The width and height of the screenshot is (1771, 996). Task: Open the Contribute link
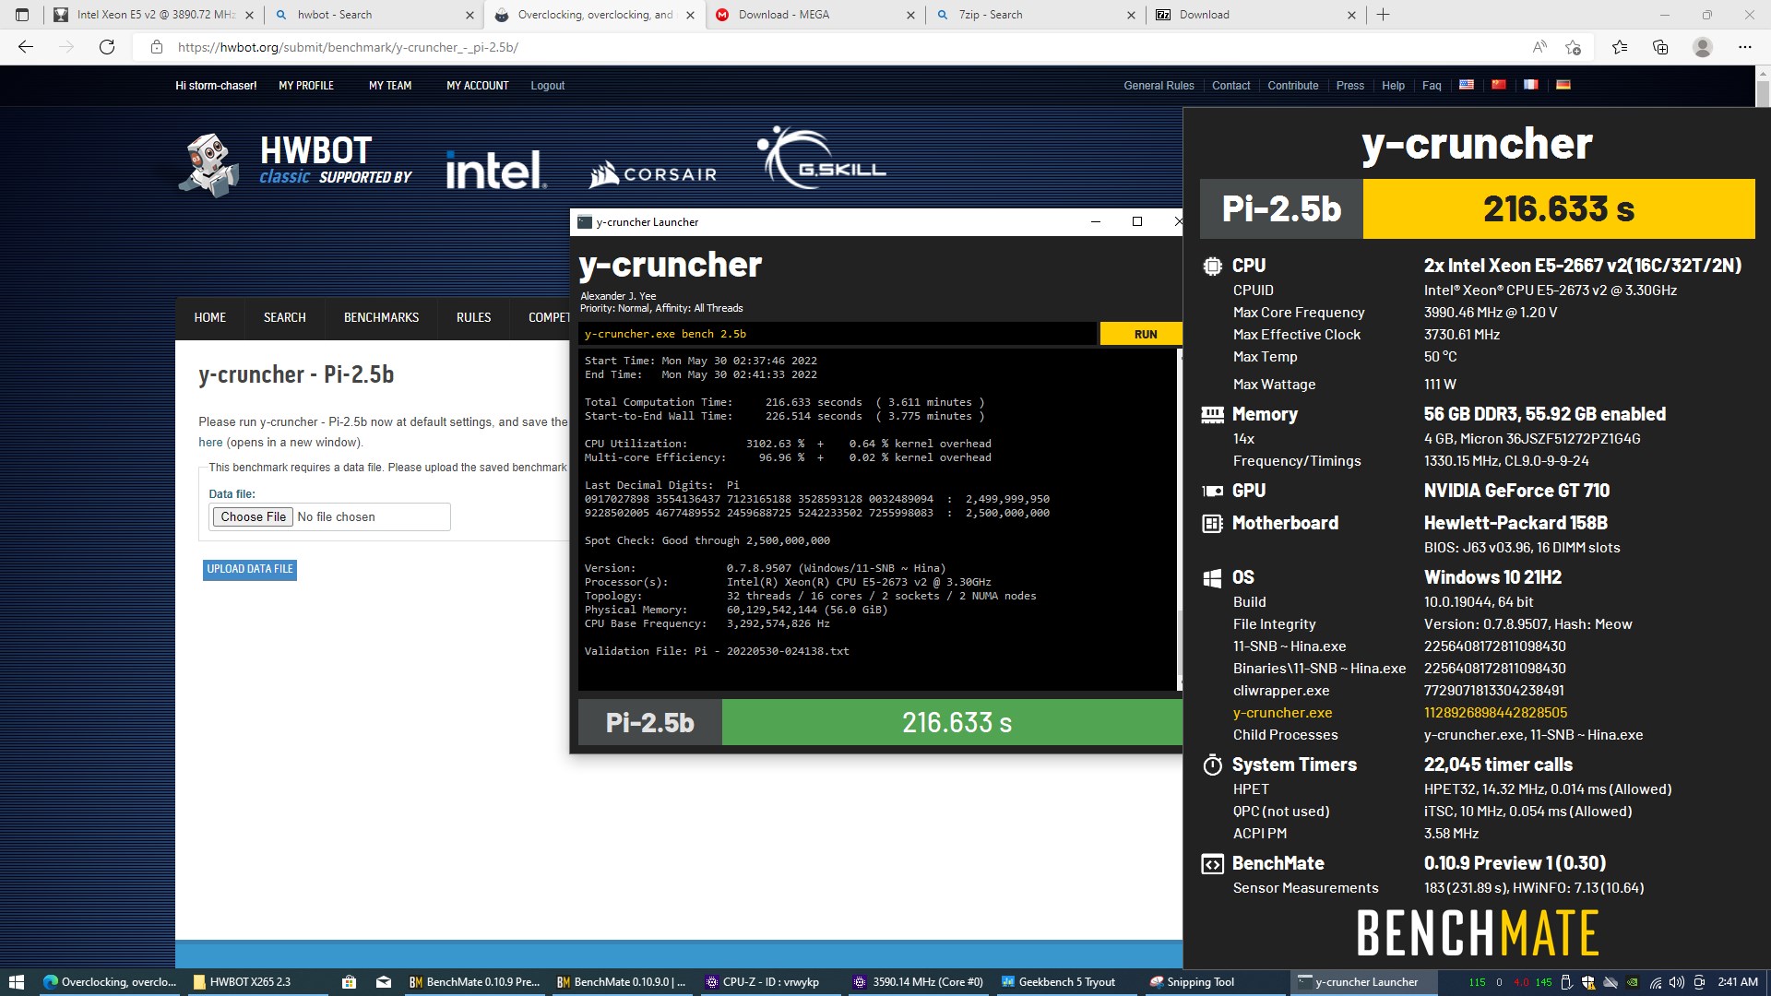1292,86
